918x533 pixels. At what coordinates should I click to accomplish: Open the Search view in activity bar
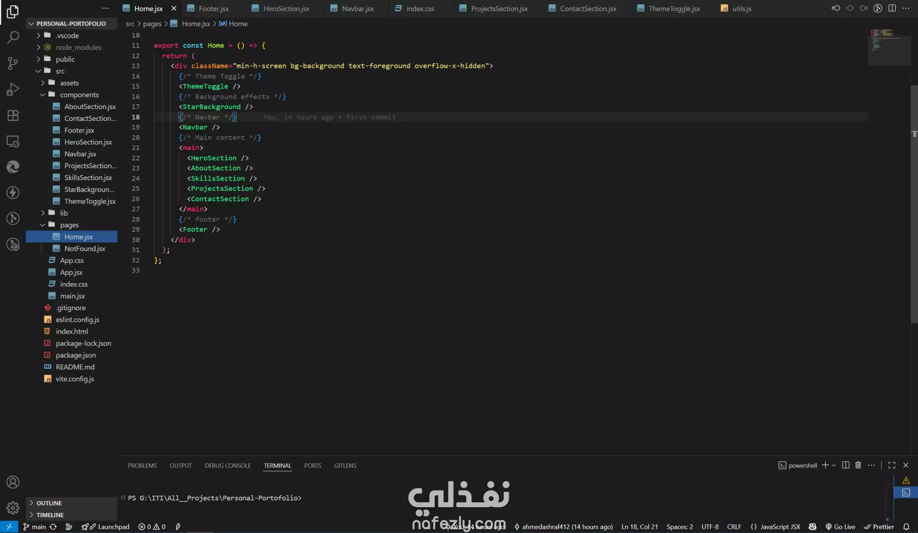[13, 37]
